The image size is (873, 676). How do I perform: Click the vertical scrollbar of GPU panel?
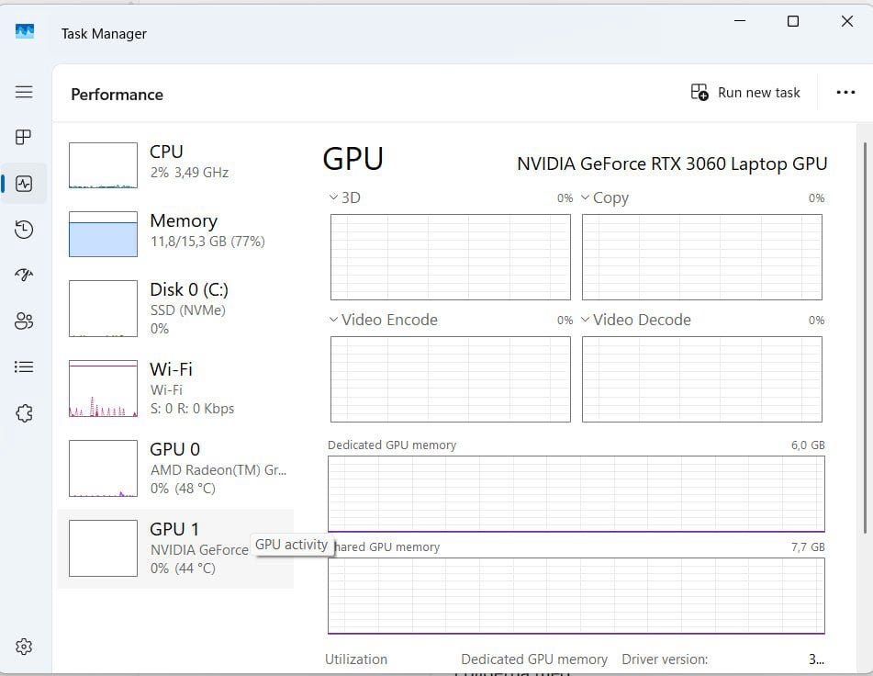863,340
